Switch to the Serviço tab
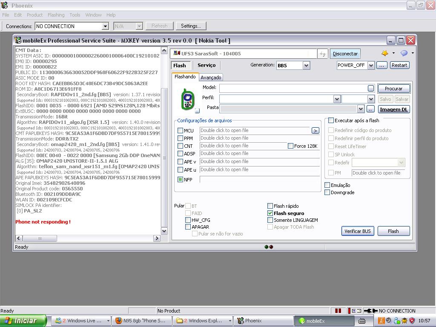436x327 pixels. (207, 65)
